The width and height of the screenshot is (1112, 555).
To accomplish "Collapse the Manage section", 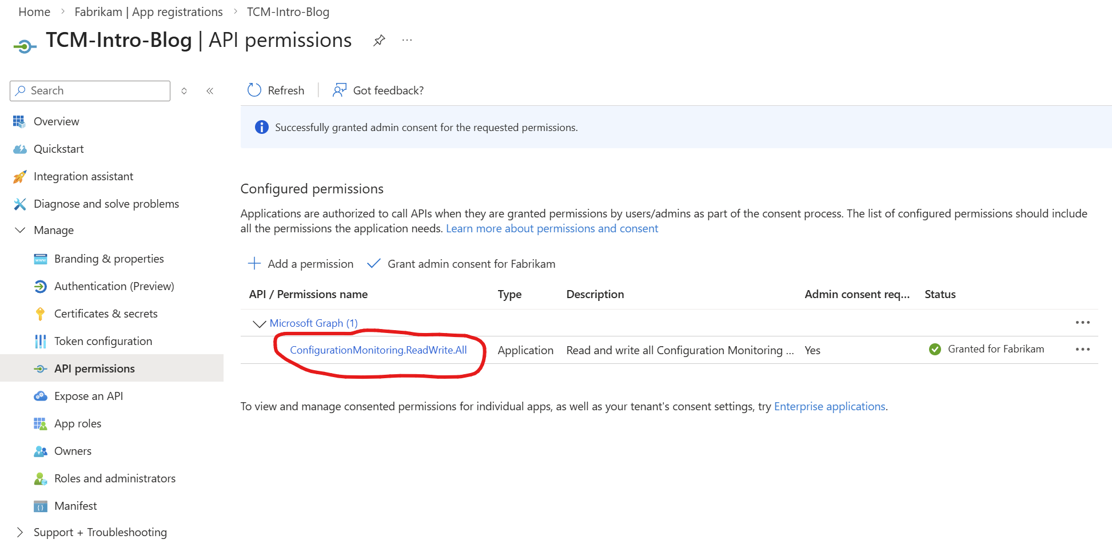I will coord(20,230).
